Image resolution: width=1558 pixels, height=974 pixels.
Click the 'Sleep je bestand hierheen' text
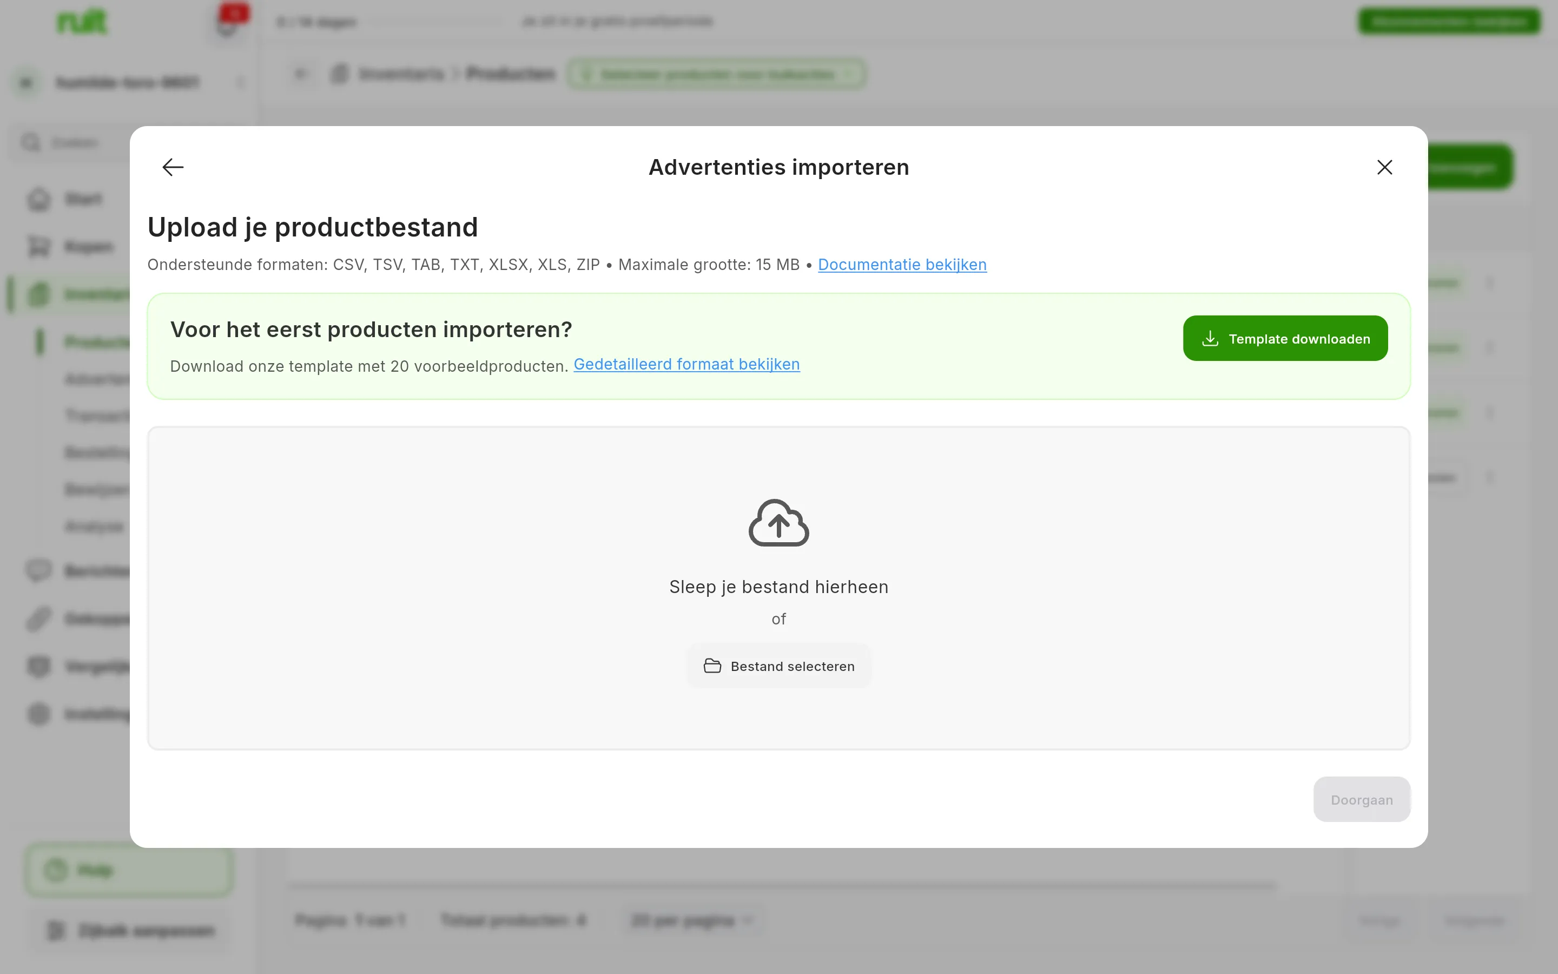tap(779, 587)
